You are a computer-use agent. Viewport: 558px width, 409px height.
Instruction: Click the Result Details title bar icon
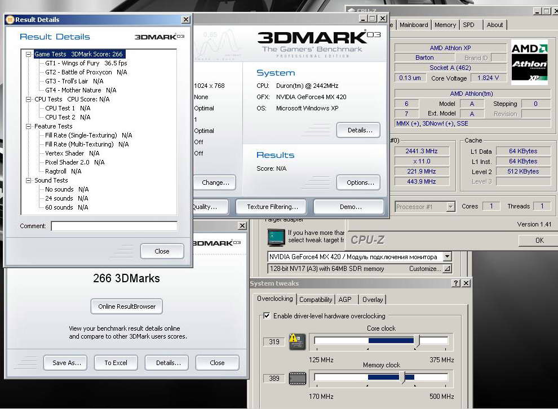(x=10, y=20)
